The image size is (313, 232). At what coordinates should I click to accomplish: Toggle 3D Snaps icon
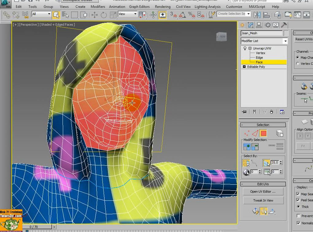pyautogui.click(x=173, y=15)
